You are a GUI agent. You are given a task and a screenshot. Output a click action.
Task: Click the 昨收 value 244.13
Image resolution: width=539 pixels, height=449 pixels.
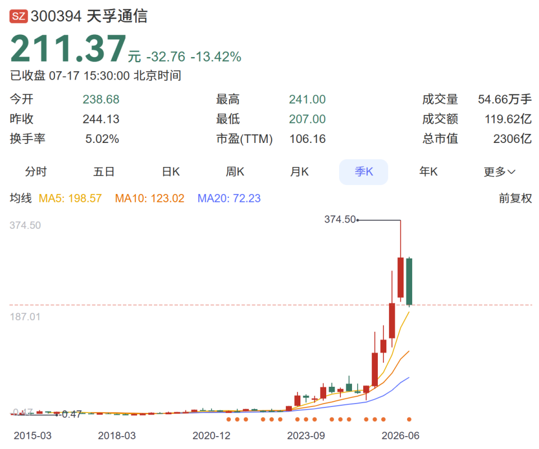click(x=101, y=119)
